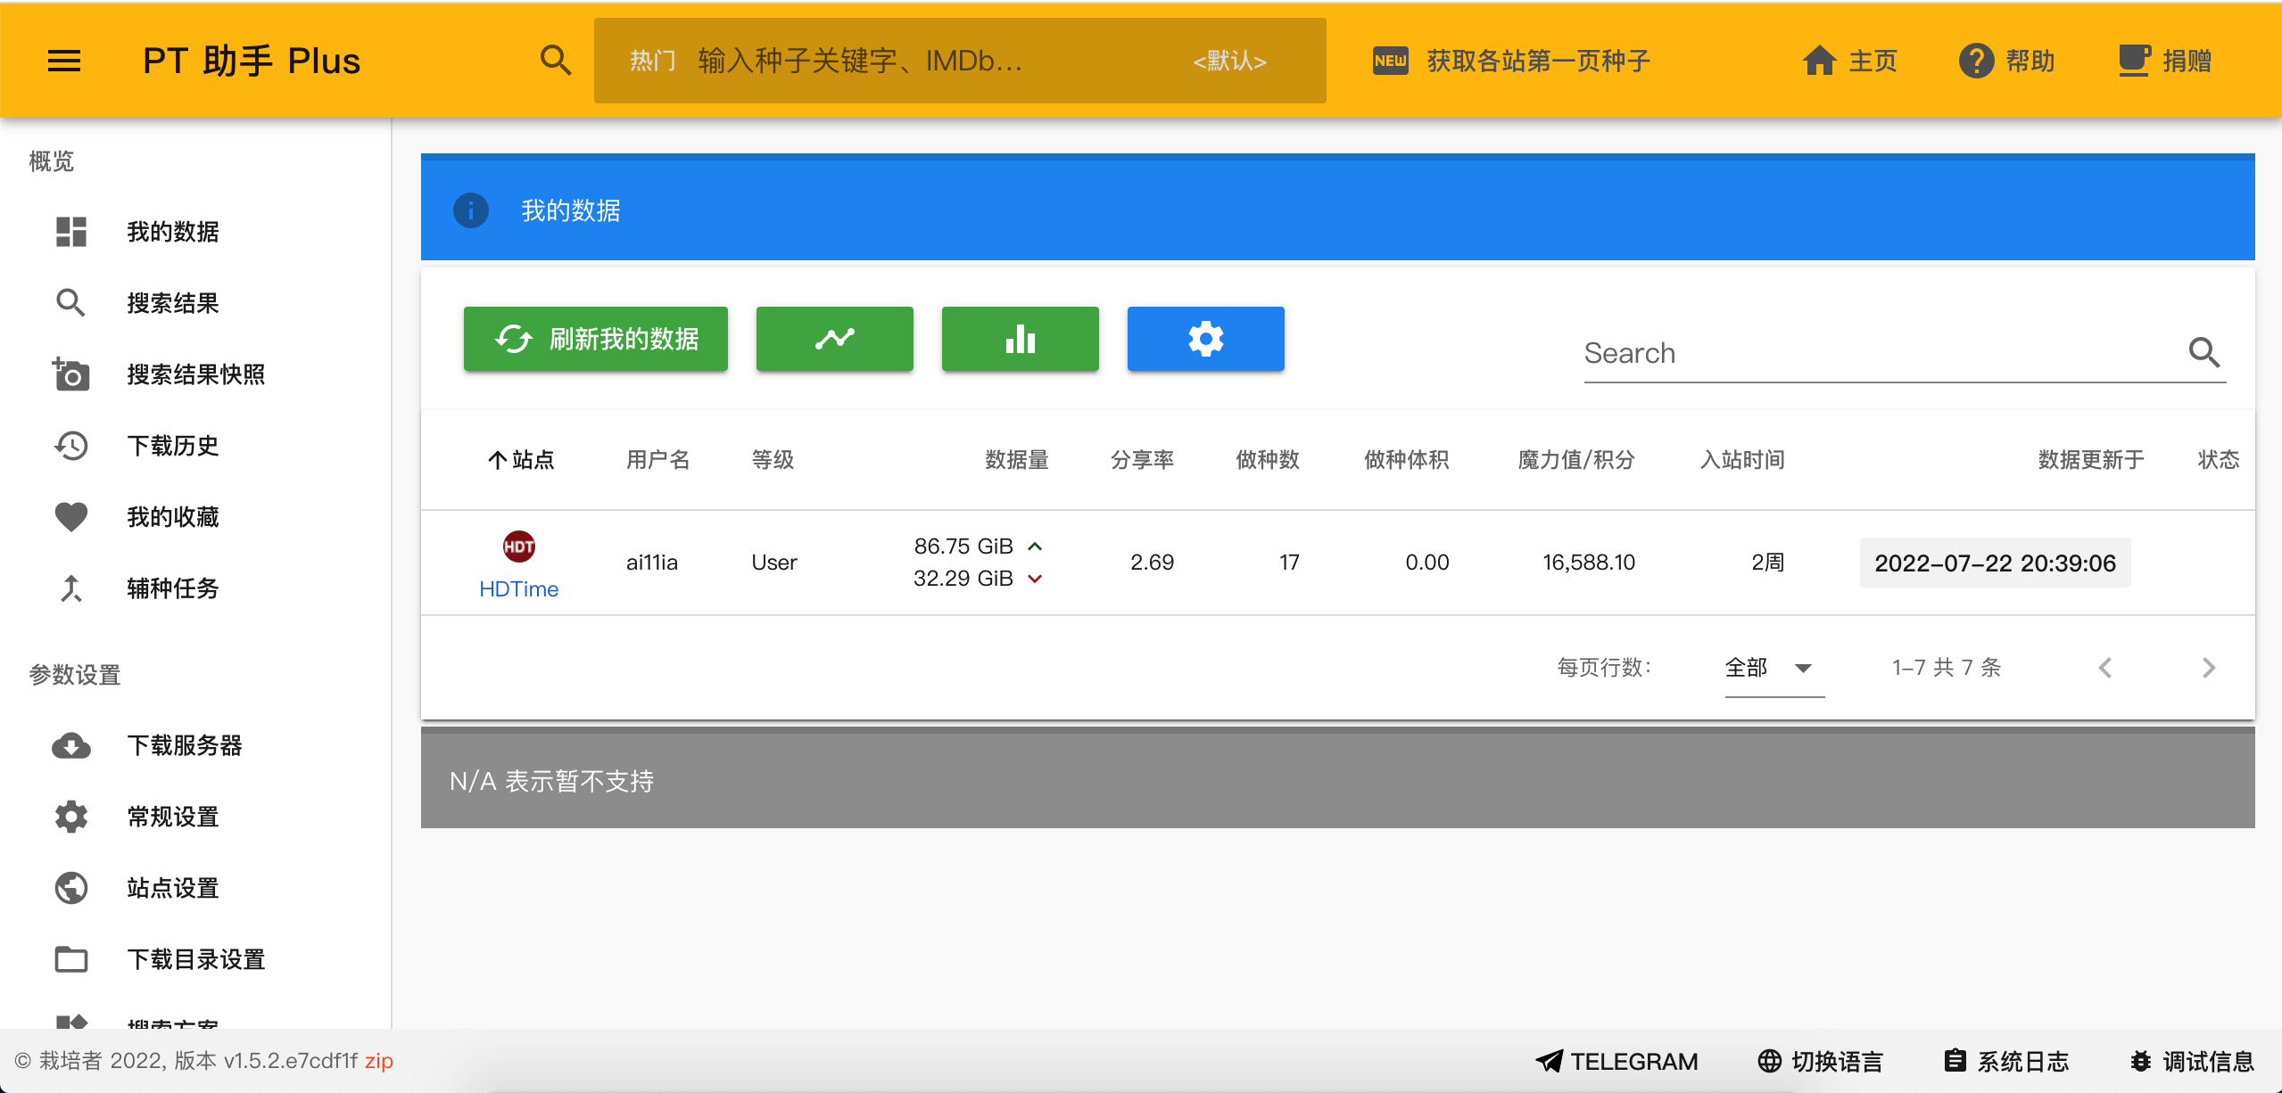Click 切换语言 language switch
This screenshot has width=2282, height=1093.
point(1820,1061)
